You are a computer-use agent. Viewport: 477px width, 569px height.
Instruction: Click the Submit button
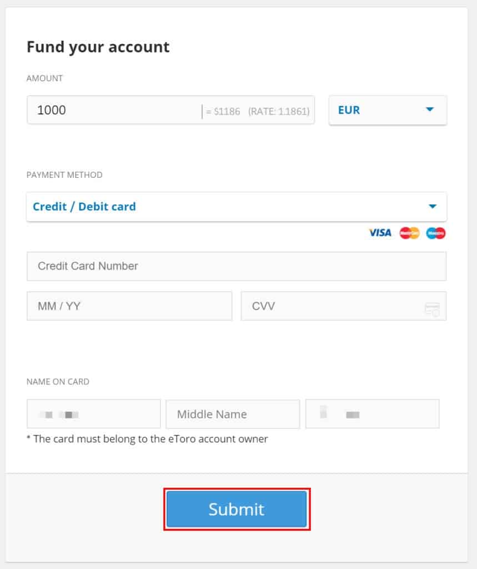tap(237, 509)
